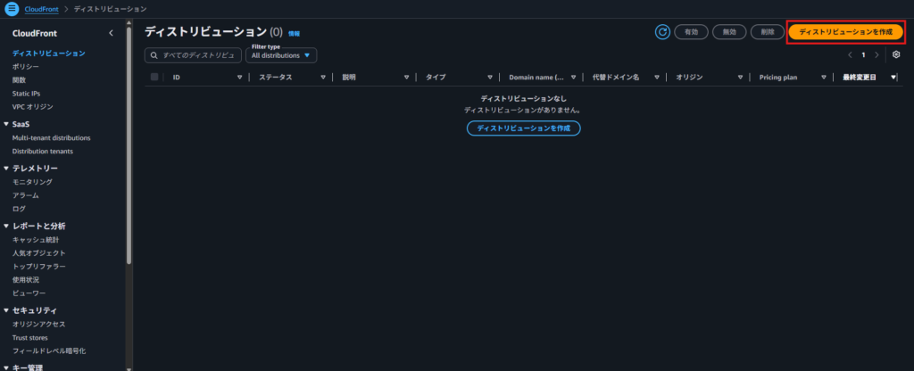Collapse the キー管理 sidebar section

point(6,367)
